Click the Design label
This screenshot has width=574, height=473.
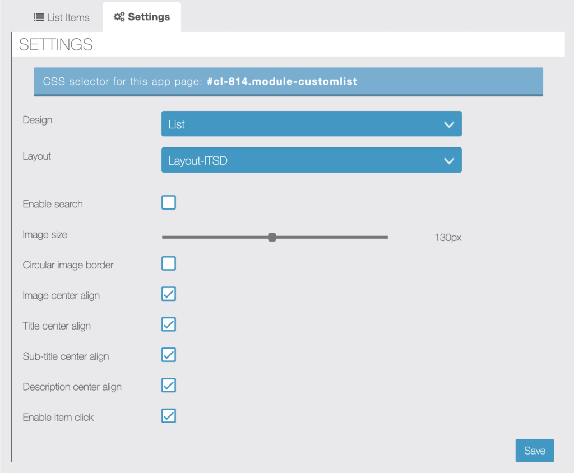38,120
